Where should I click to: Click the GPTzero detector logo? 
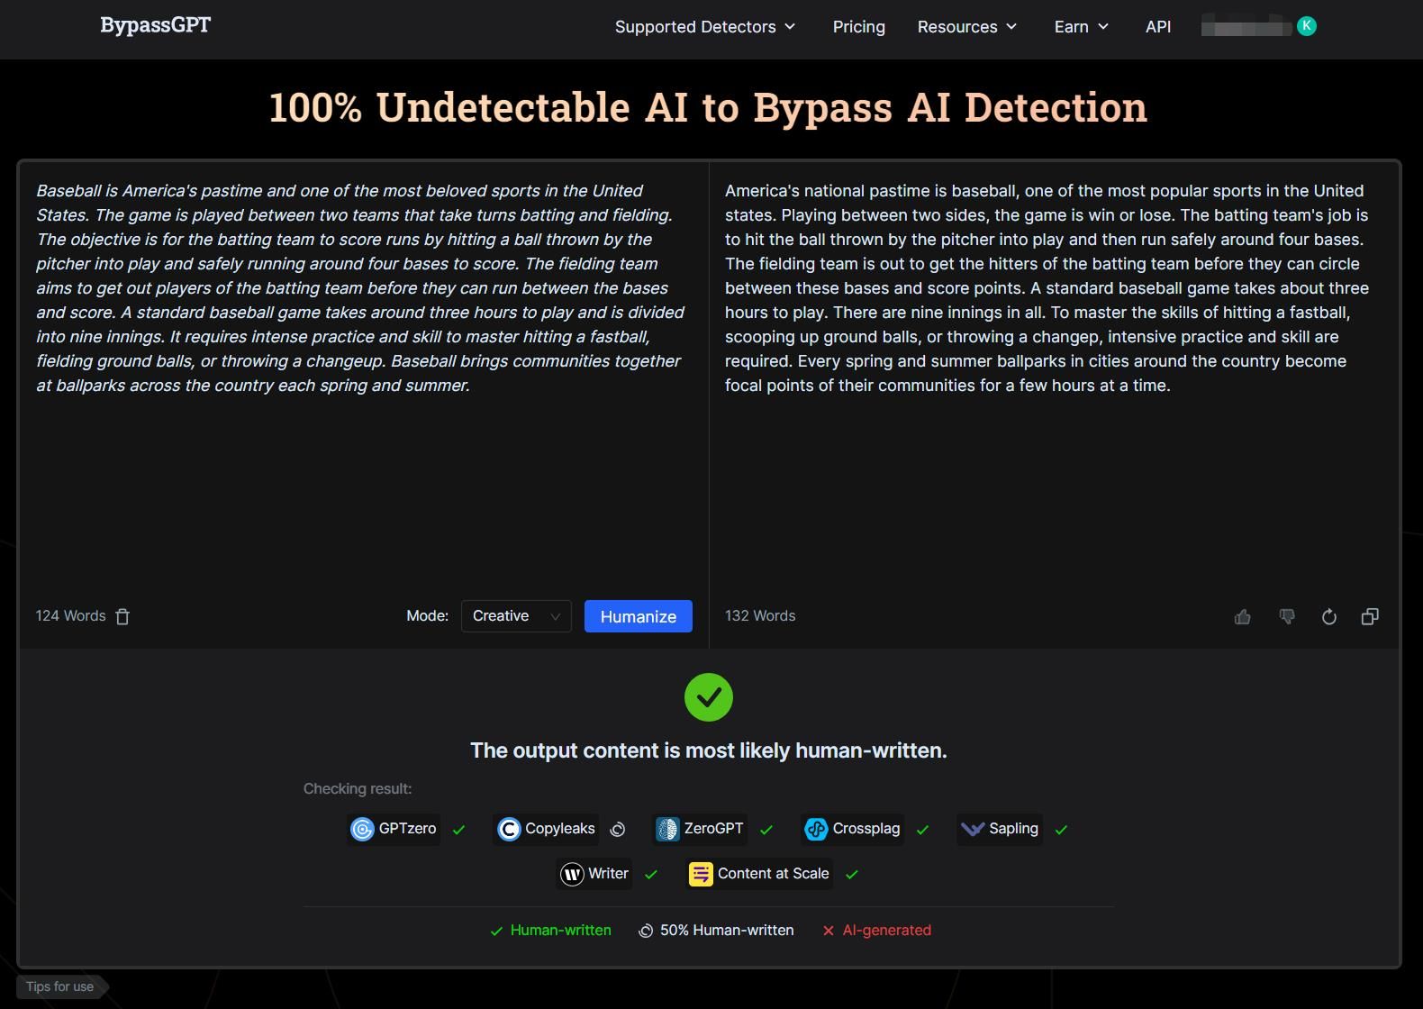click(x=362, y=829)
